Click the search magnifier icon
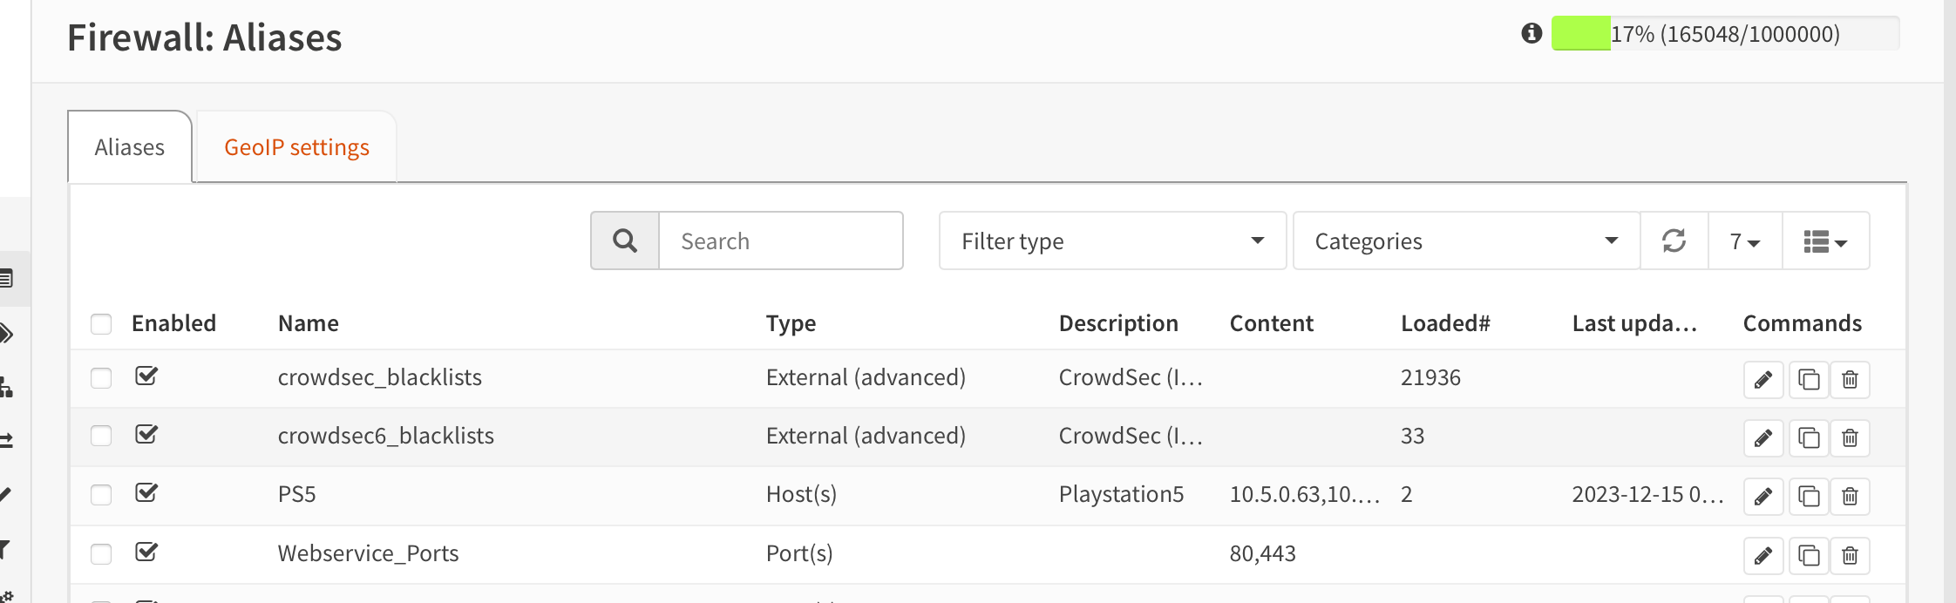1956x603 pixels. coord(625,241)
